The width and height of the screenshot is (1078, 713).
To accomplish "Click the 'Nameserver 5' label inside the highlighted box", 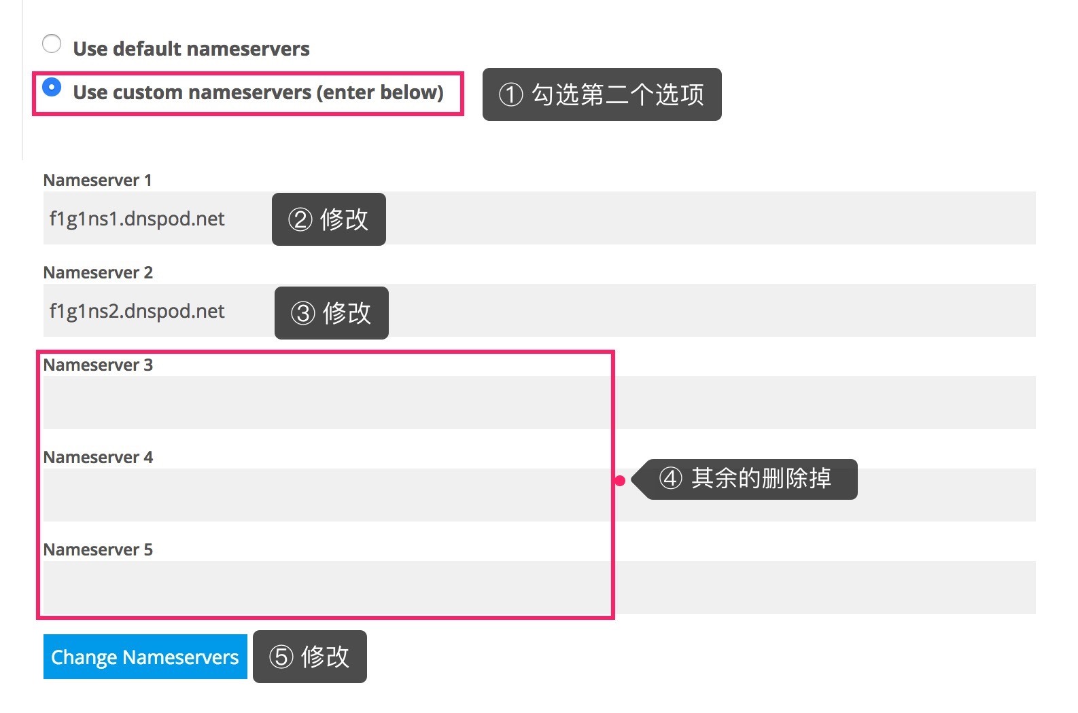I will [98, 549].
